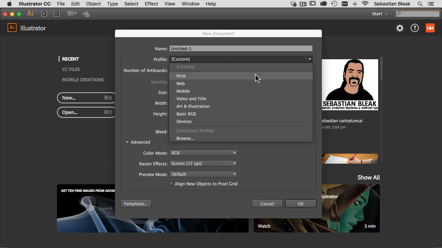Click the GPU performance rocket icon
This screenshot has width=442, height=248.
tap(86, 14)
